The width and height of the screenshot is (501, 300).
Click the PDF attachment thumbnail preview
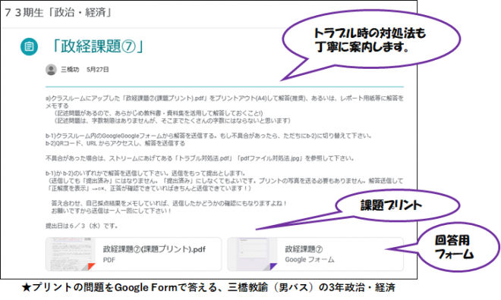(x=71, y=254)
